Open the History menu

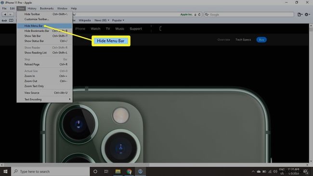coord(32,8)
